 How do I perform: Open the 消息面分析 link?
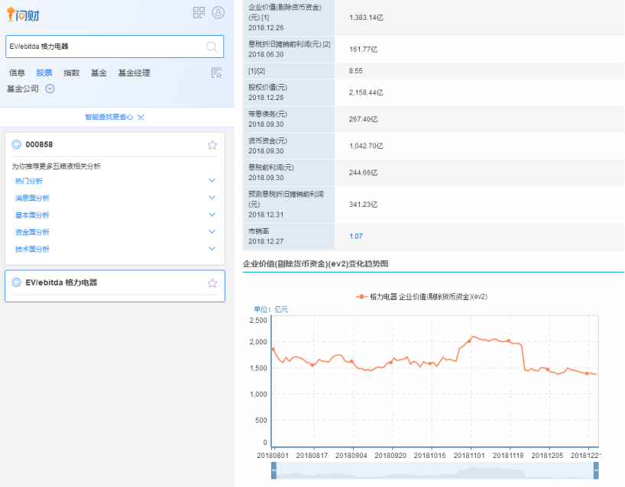coord(32,198)
